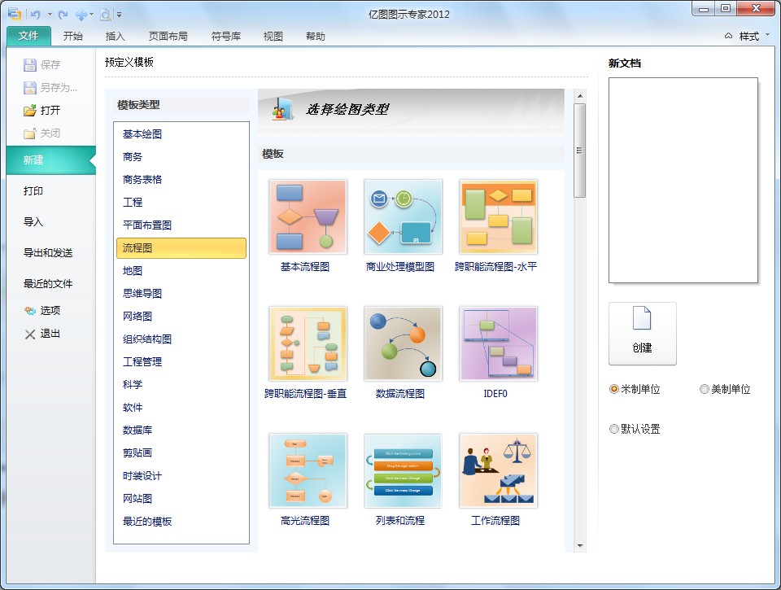Click the 另存为 (Save As) icon

click(29, 87)
